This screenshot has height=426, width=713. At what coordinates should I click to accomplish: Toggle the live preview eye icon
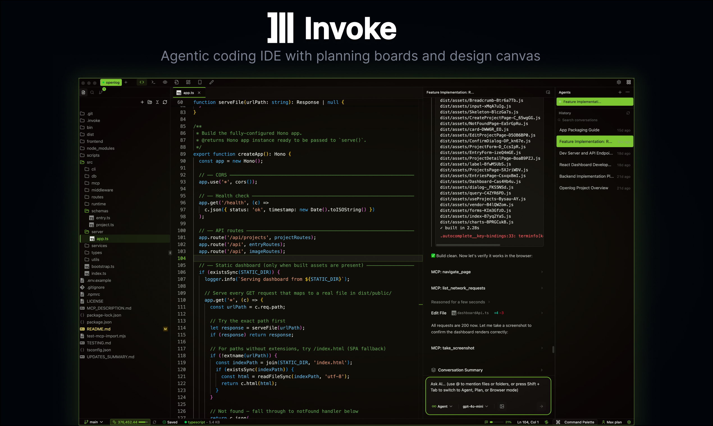click(165, 82)
